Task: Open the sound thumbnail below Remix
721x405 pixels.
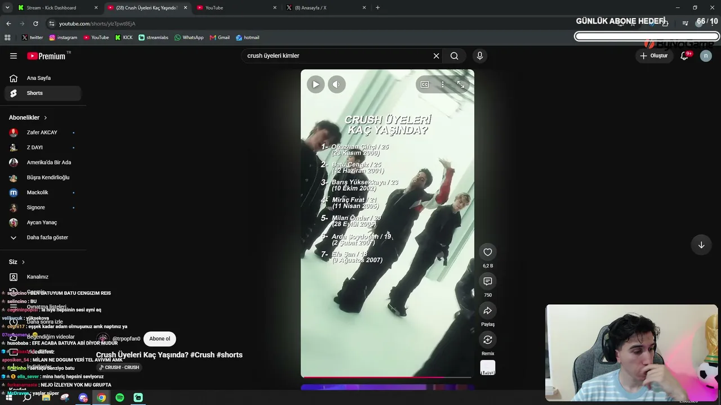Action: (488, 367)
